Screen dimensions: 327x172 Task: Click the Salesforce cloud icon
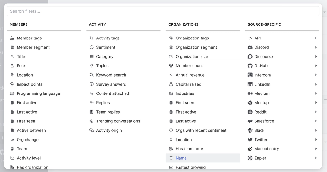point(250,121)
